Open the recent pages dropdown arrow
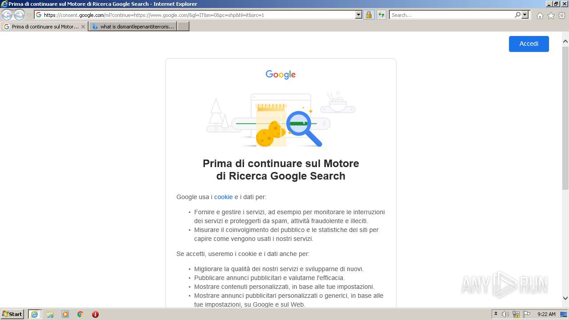 click(29, 15)
